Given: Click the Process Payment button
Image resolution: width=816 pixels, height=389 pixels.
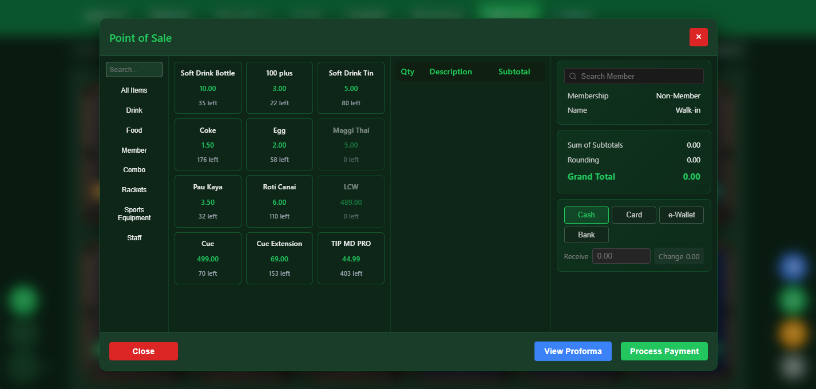Looking at the screenshot, I should coord(664,351).
